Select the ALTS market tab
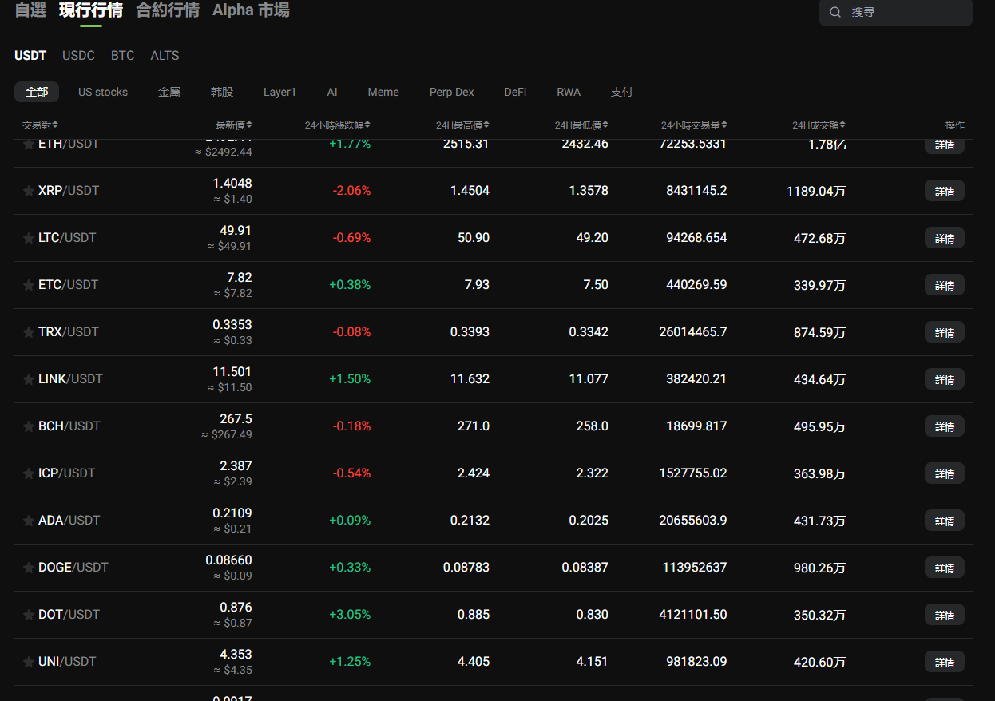The image size is (995, 701). 165,56
